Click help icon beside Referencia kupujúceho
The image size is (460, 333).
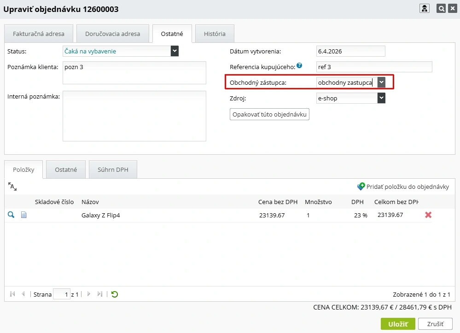click(x=299, y=66)
